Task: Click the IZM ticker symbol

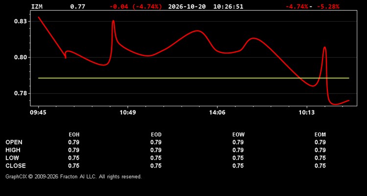Action: pyautogui.click(x=37, y=6)
